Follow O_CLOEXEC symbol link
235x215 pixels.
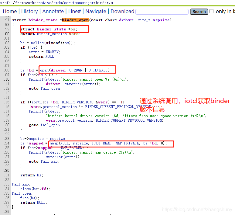98,70
